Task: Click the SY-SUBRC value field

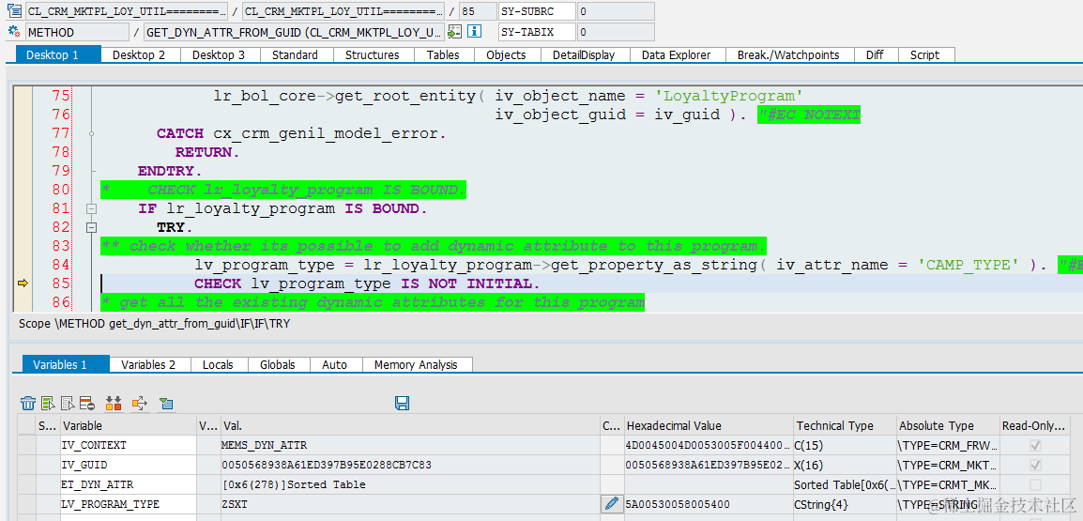Action: tap(616, 11)
